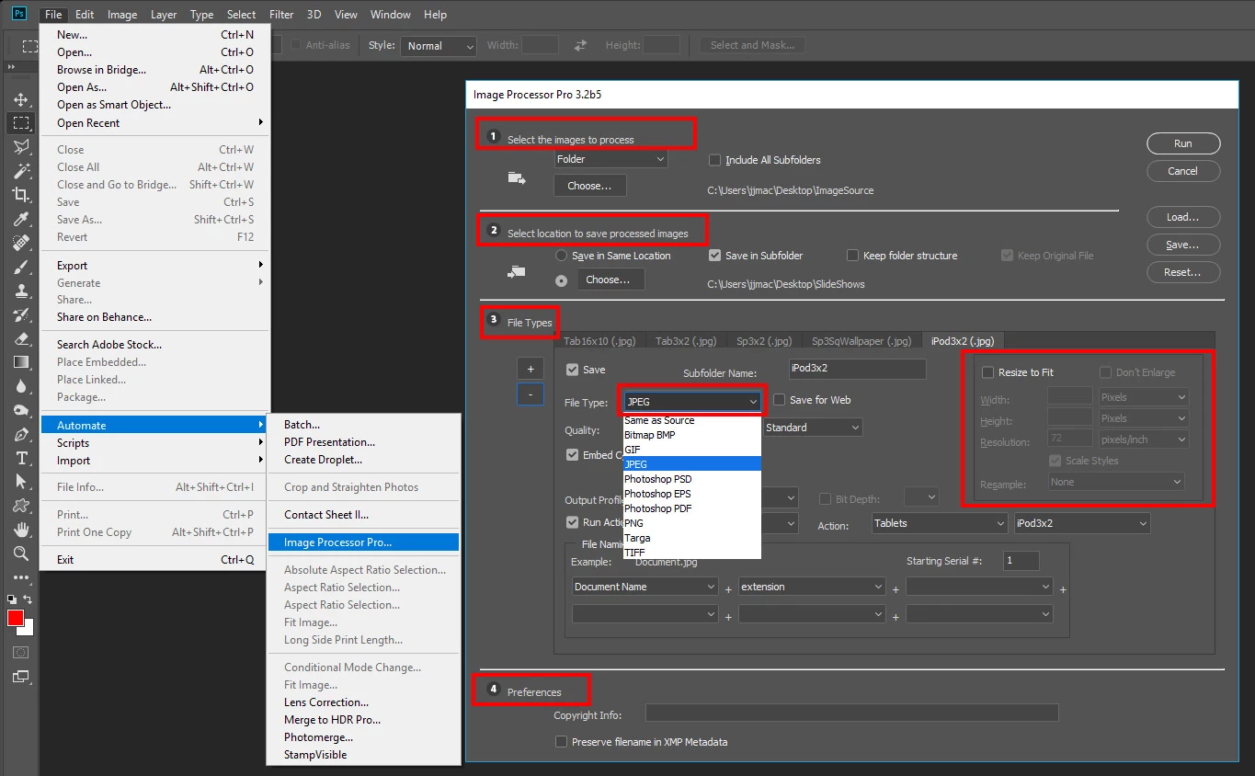Remove file type tab with minus
Viewport: 1255px width, 776px height.
[x=530, y=394]
